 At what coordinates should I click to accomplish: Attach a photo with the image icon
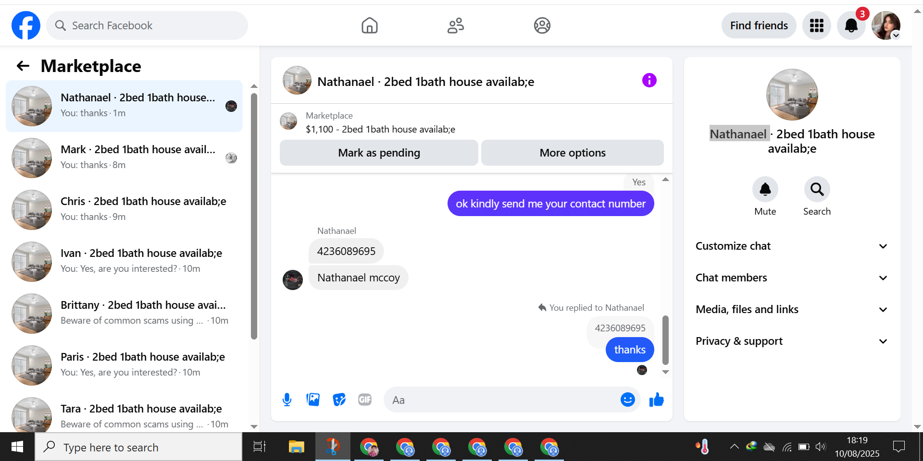point(313,400)
